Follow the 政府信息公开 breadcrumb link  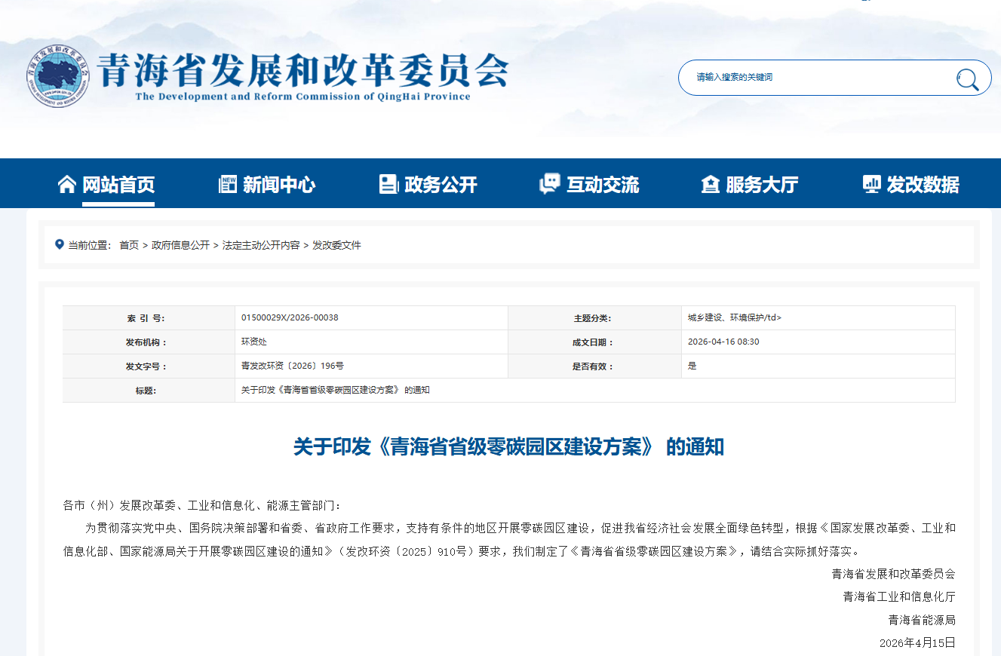point(180,245)
